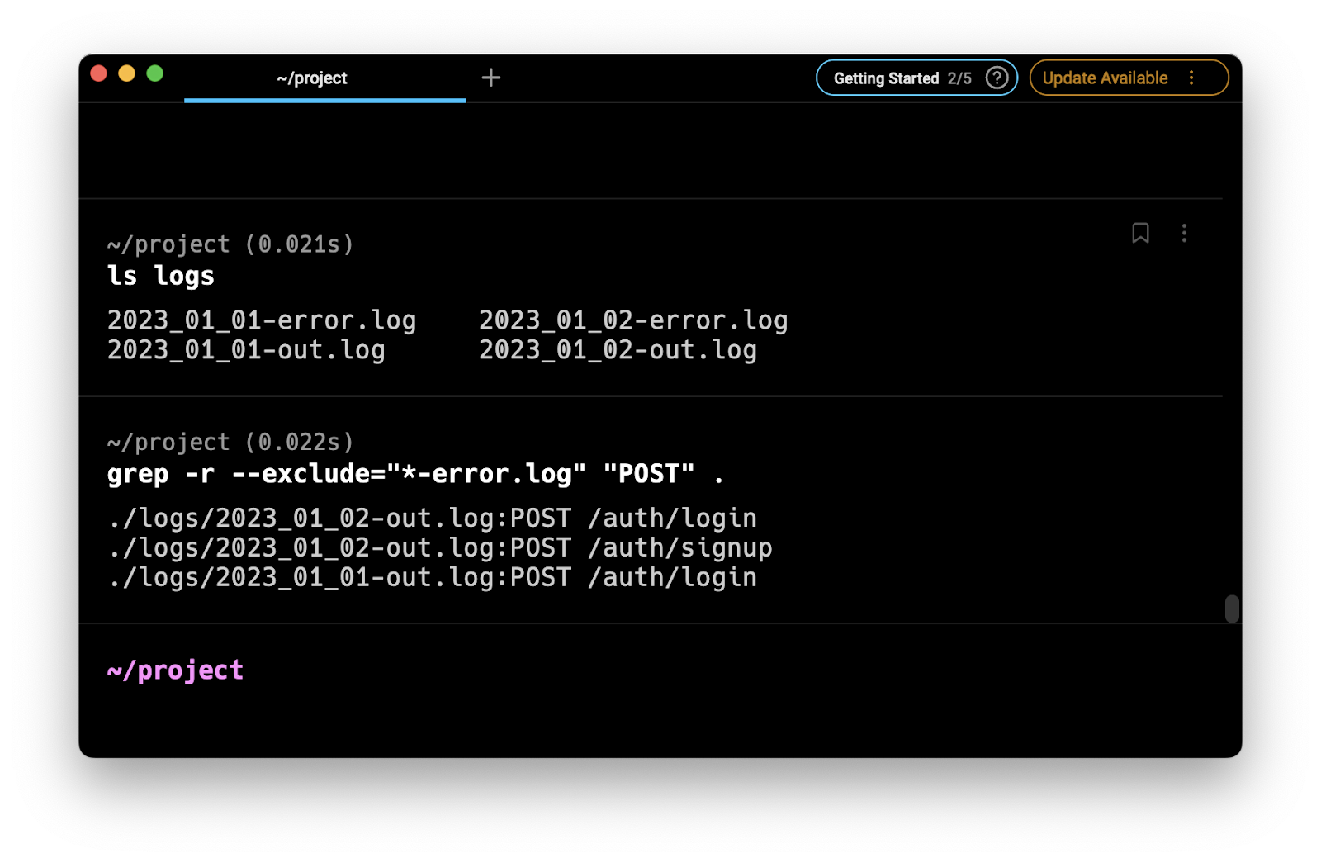Switch to the ~/project tab

click(312, 78)
